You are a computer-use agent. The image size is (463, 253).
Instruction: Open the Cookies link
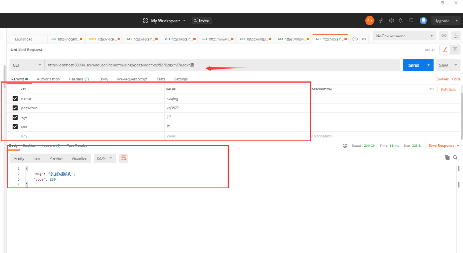click(x=442, y=79)
